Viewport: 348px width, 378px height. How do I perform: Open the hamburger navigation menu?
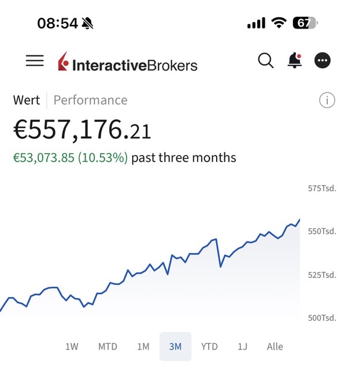click(x=35, y=61)
